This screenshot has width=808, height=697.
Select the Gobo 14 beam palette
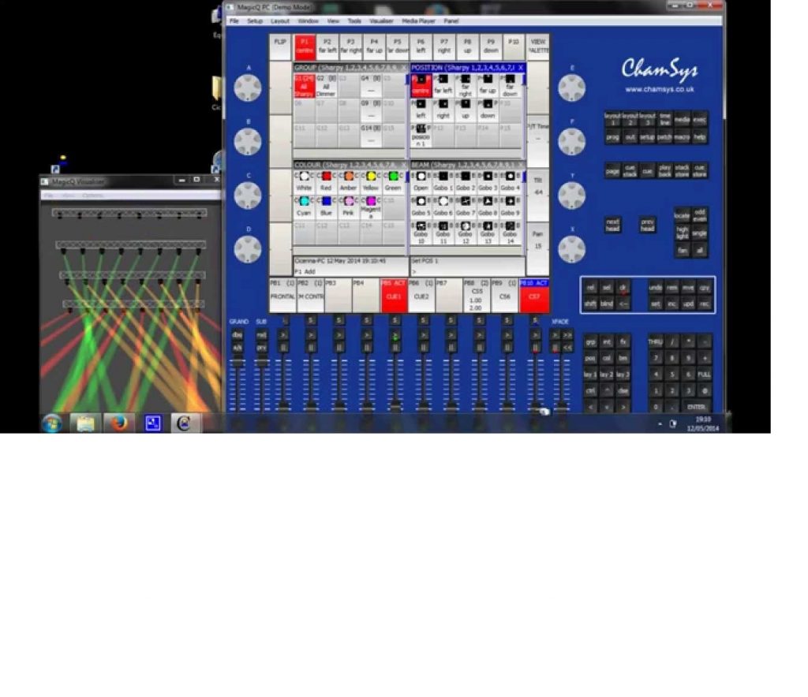coord(511,233)
